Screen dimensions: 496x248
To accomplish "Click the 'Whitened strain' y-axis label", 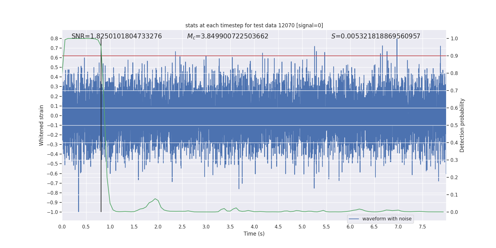I will pos(41,125).
